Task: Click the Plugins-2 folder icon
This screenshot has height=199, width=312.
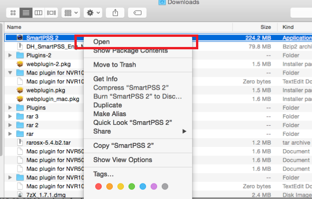Action: point(20,55)
